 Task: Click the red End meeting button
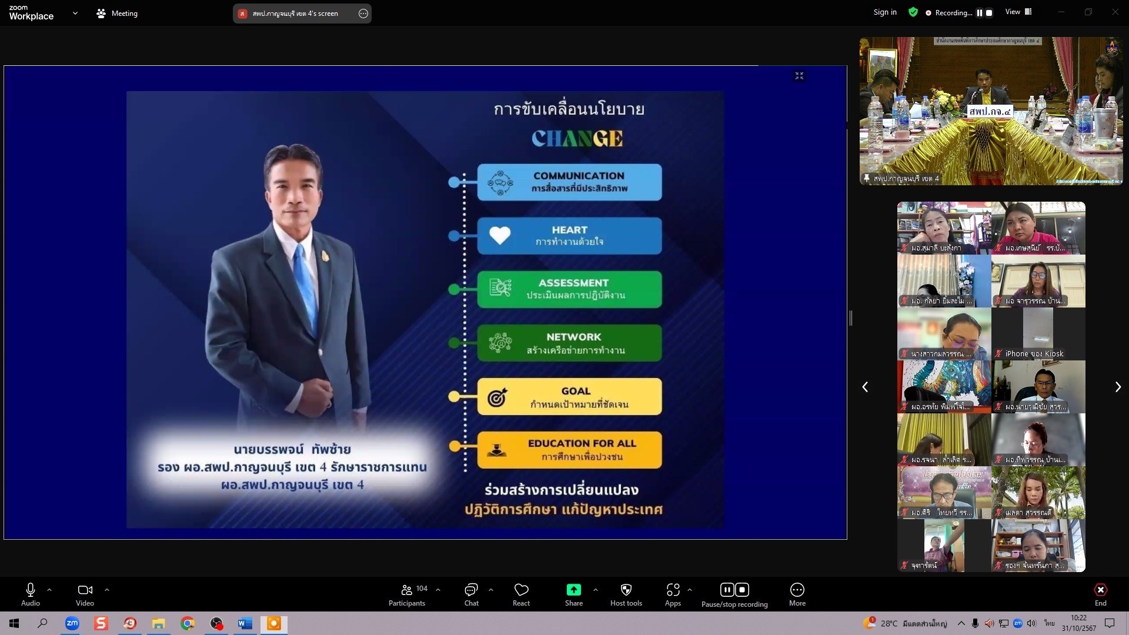1101,594
